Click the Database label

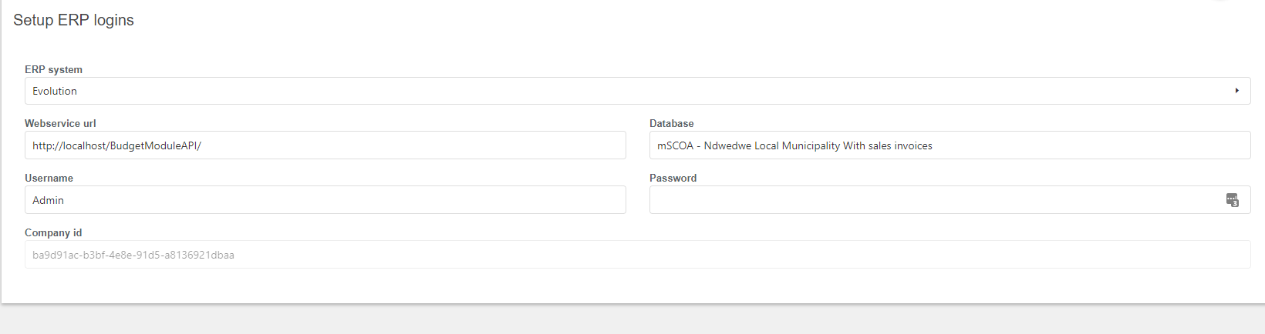(671, 123)
